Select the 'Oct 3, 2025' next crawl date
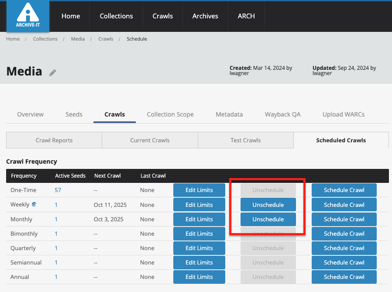The width and height of the screenshot is (392, 292). (109, 220)
